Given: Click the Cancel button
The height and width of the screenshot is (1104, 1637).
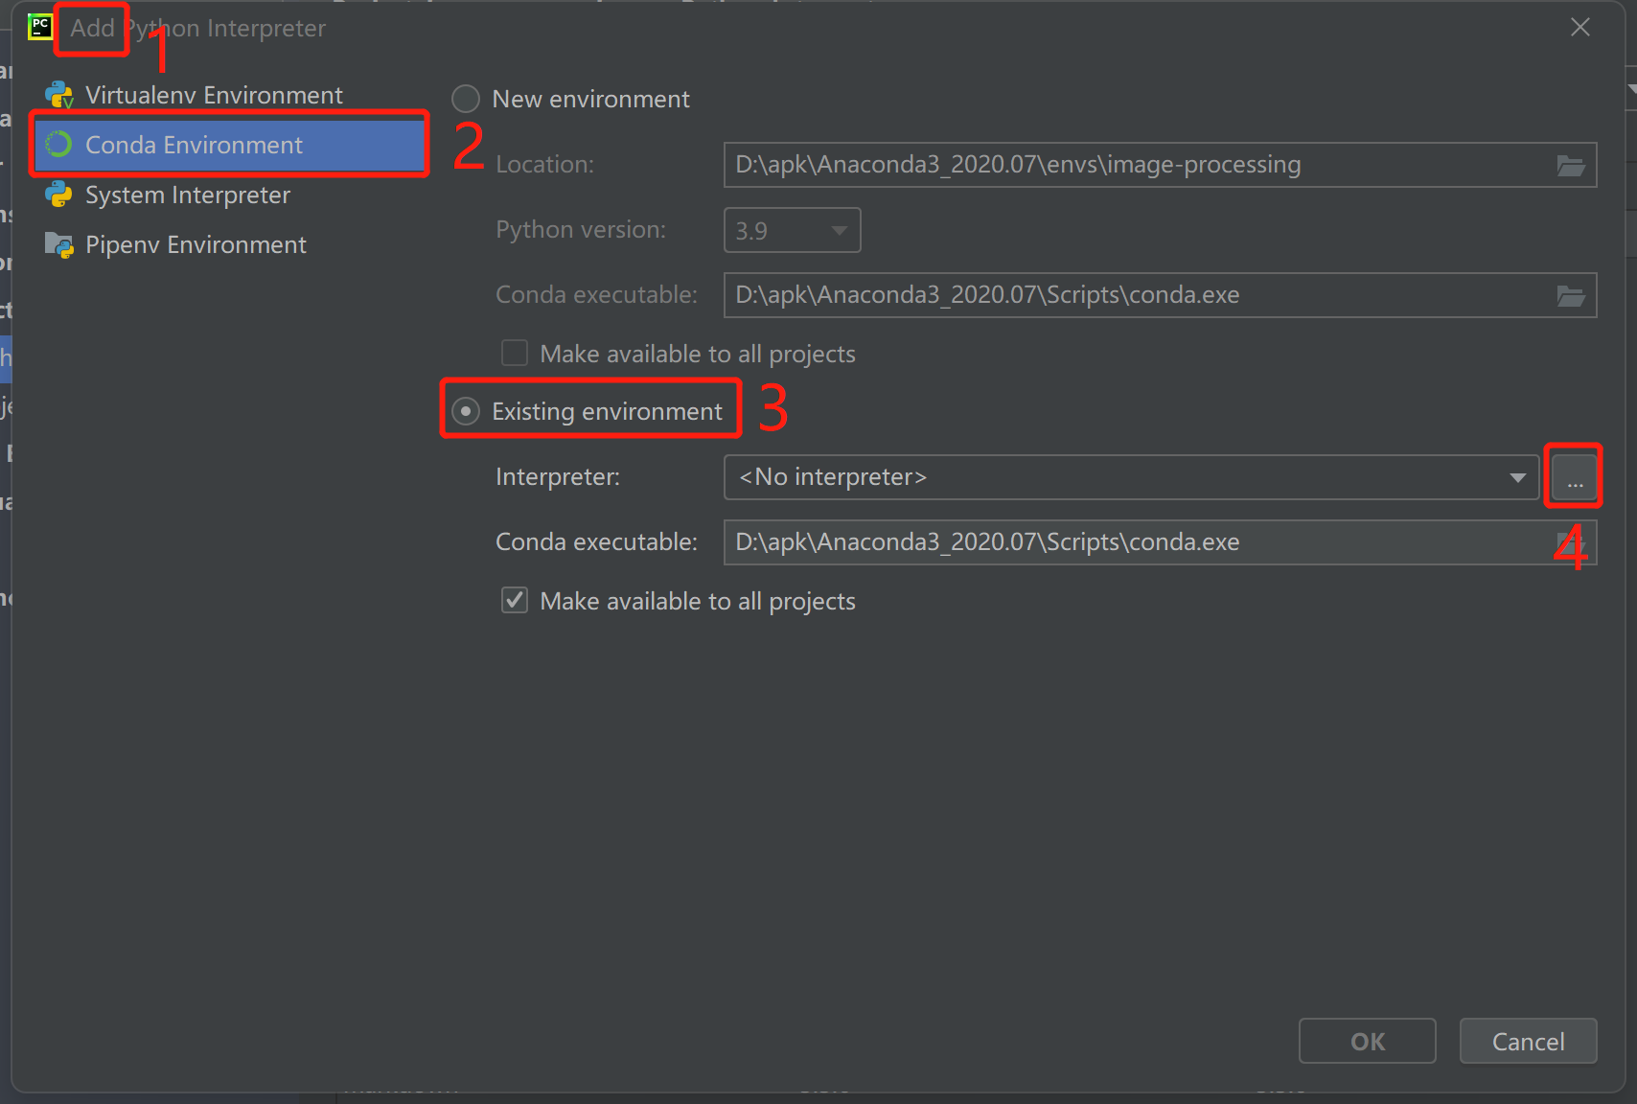Looking at the screenshot, I should point(1529,1041).
